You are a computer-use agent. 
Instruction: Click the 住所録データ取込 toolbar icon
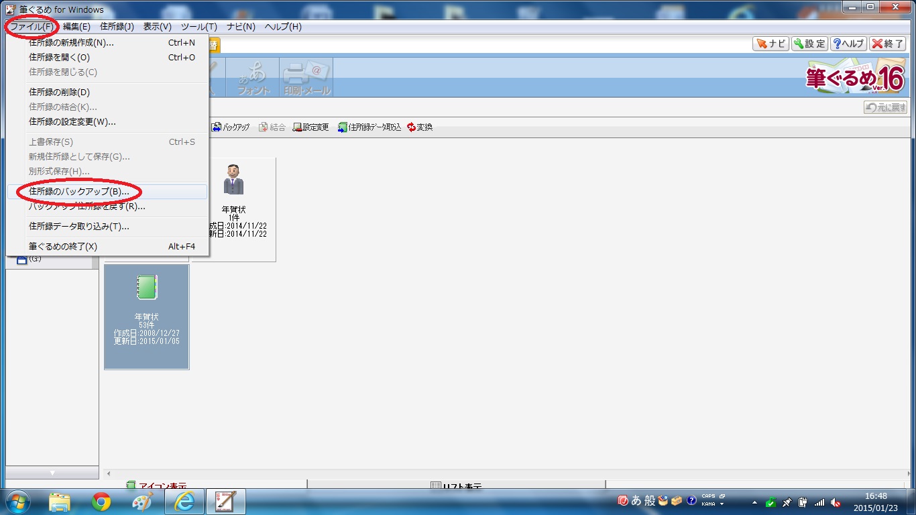pyautogui.click(x=369, y=127)
